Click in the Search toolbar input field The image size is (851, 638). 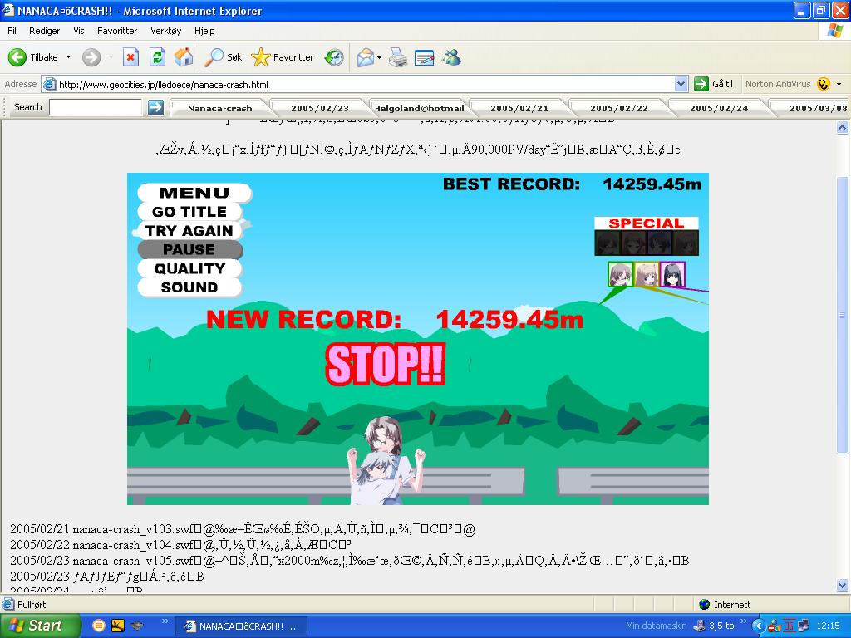[x=96, y=107]
